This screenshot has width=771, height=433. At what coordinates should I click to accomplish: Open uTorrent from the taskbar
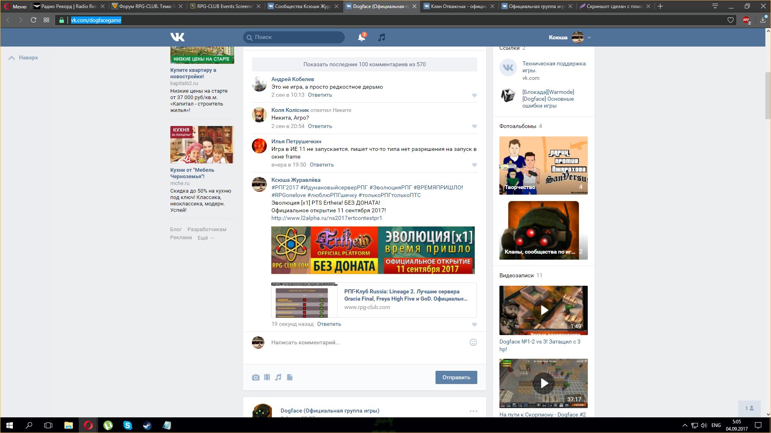[x=108, y=425]
